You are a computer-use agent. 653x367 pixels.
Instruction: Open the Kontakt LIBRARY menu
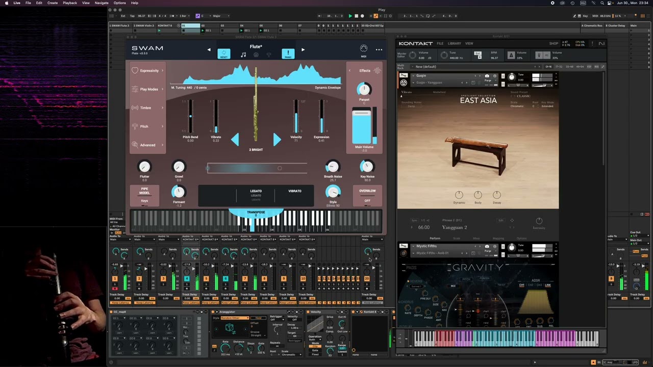tap(454, 43)
